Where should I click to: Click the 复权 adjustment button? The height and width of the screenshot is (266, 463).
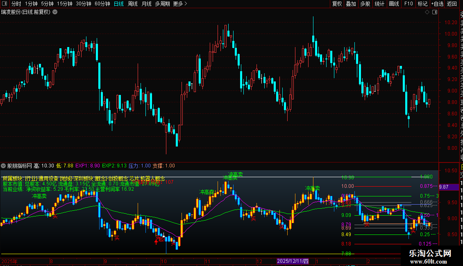(x=337, y=4)
